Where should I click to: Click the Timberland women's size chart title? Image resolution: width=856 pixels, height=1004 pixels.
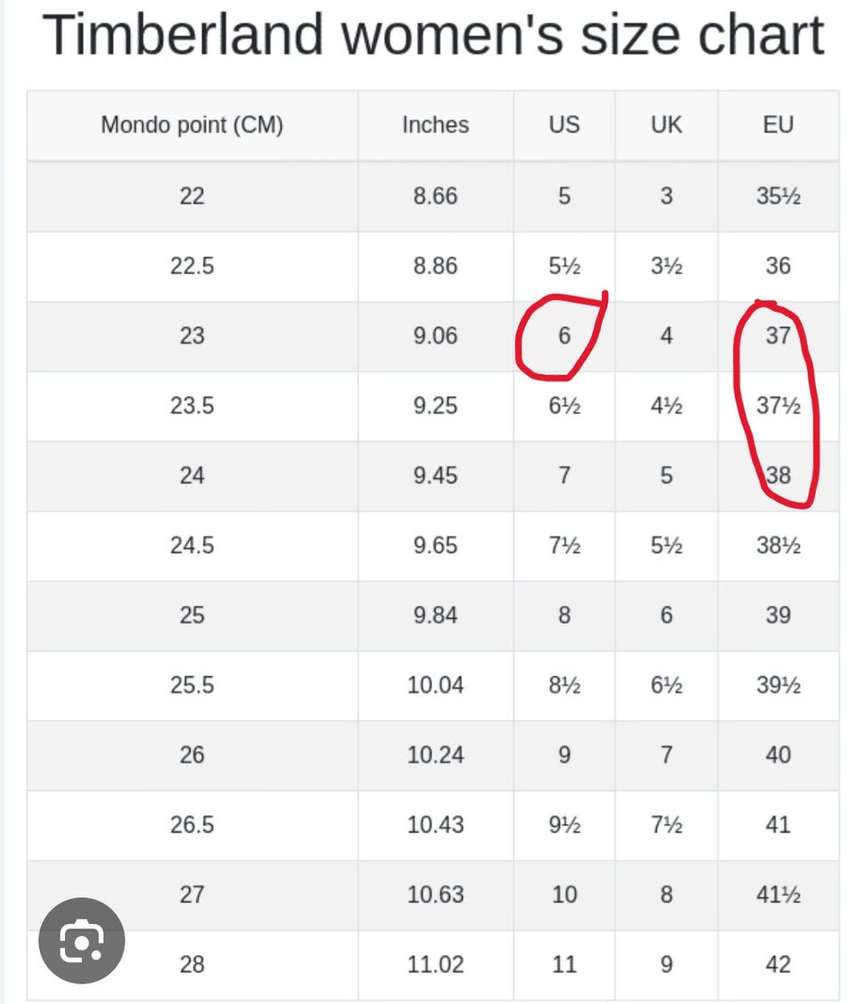[433, 36]
